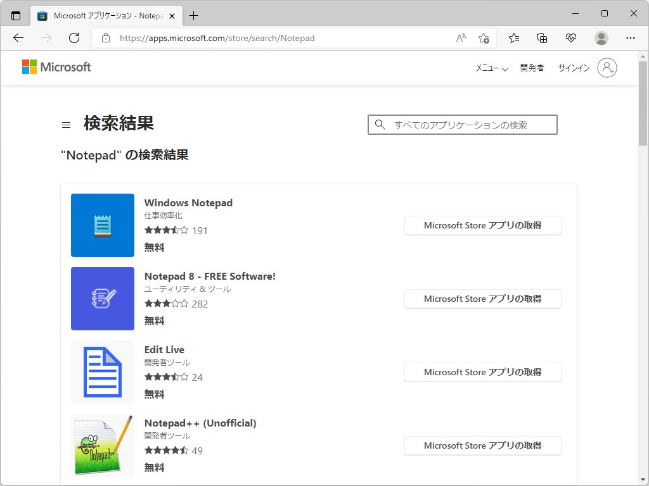Click Windows Notepad star rating 191
This screenshot has height=486, width=649.
(x=176, y=230)
